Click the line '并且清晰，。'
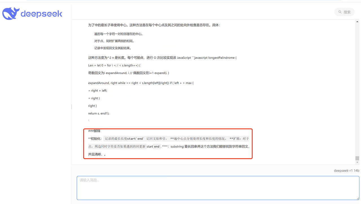This screenshot has width=361, height=204. coord(97,154)
